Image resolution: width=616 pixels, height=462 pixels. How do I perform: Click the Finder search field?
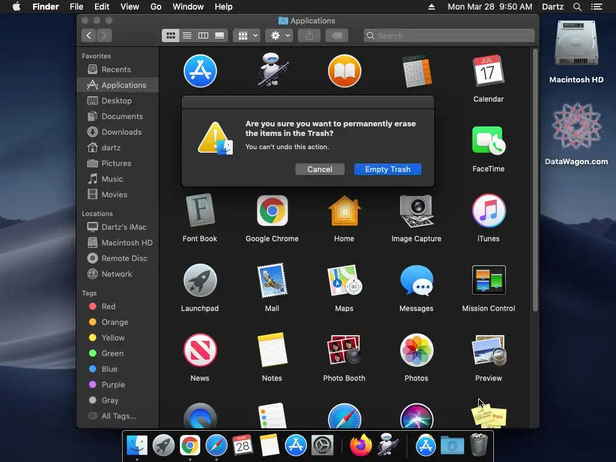pos(449,35)
